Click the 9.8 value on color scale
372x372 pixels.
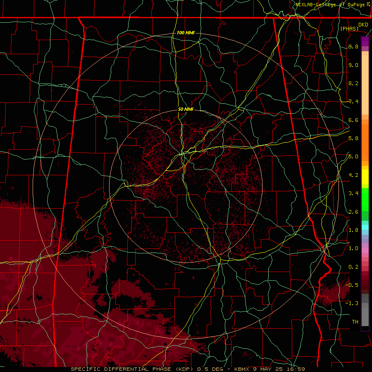pos(353,47)
